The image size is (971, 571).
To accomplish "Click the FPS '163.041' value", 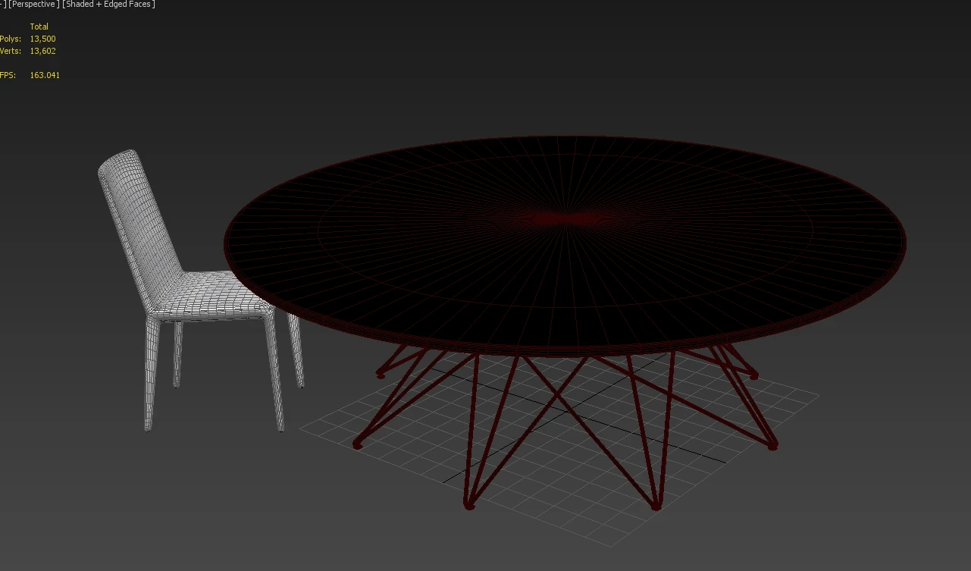I will (45, 75).
